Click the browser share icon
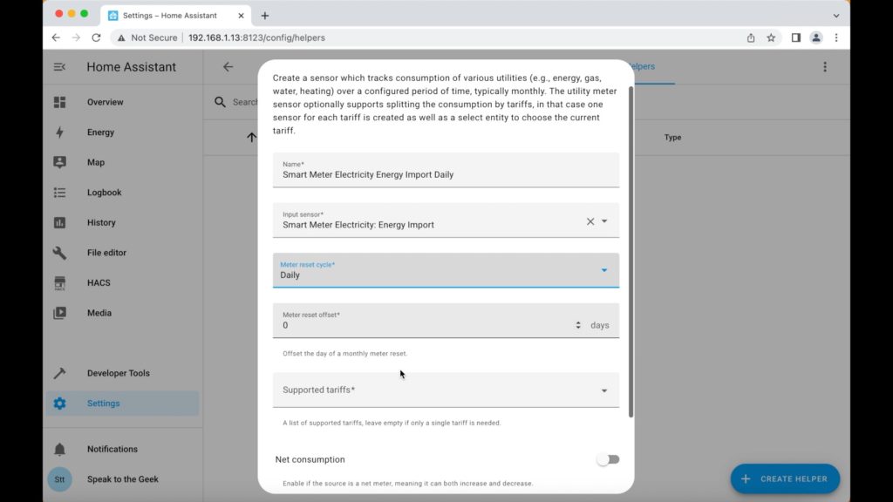 pos(751,37)
